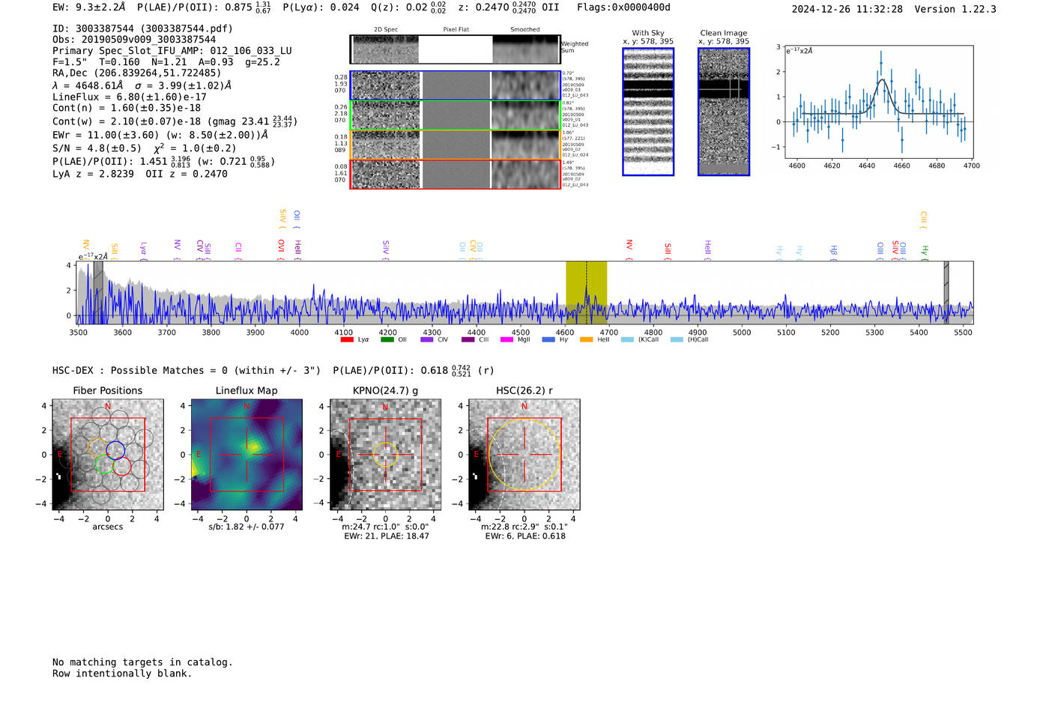Click the HSC-DEX Possible Matches heading
Viewport: 1049px width, 714px height.
click(x=187, y=370)
